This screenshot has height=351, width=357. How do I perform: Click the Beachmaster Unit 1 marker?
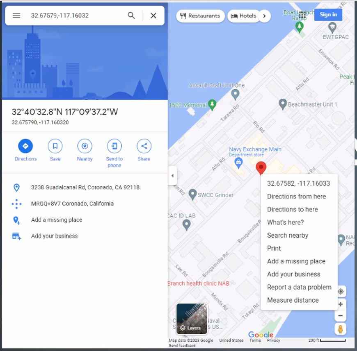pos(283,104)
